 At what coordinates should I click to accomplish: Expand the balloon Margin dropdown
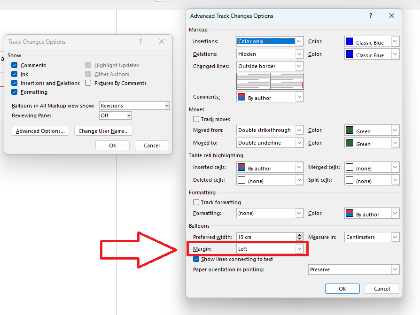click(x=270, y=249)
